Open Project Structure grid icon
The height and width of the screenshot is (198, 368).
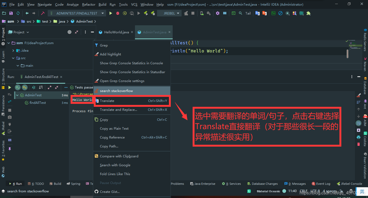[x=225, y=13]
